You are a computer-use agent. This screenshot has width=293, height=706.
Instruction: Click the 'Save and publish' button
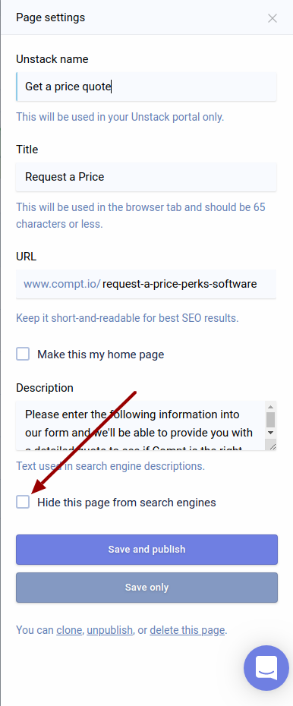pos(146,550)
